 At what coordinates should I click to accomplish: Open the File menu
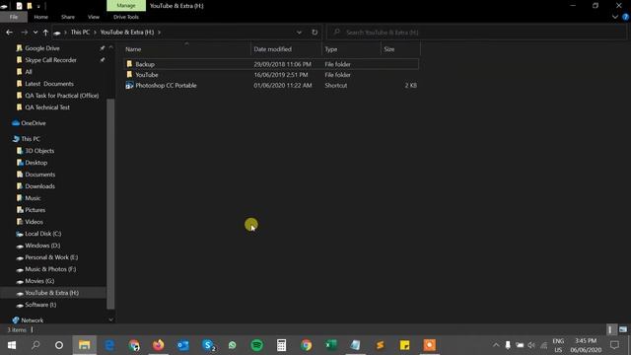tap(14, 17)
